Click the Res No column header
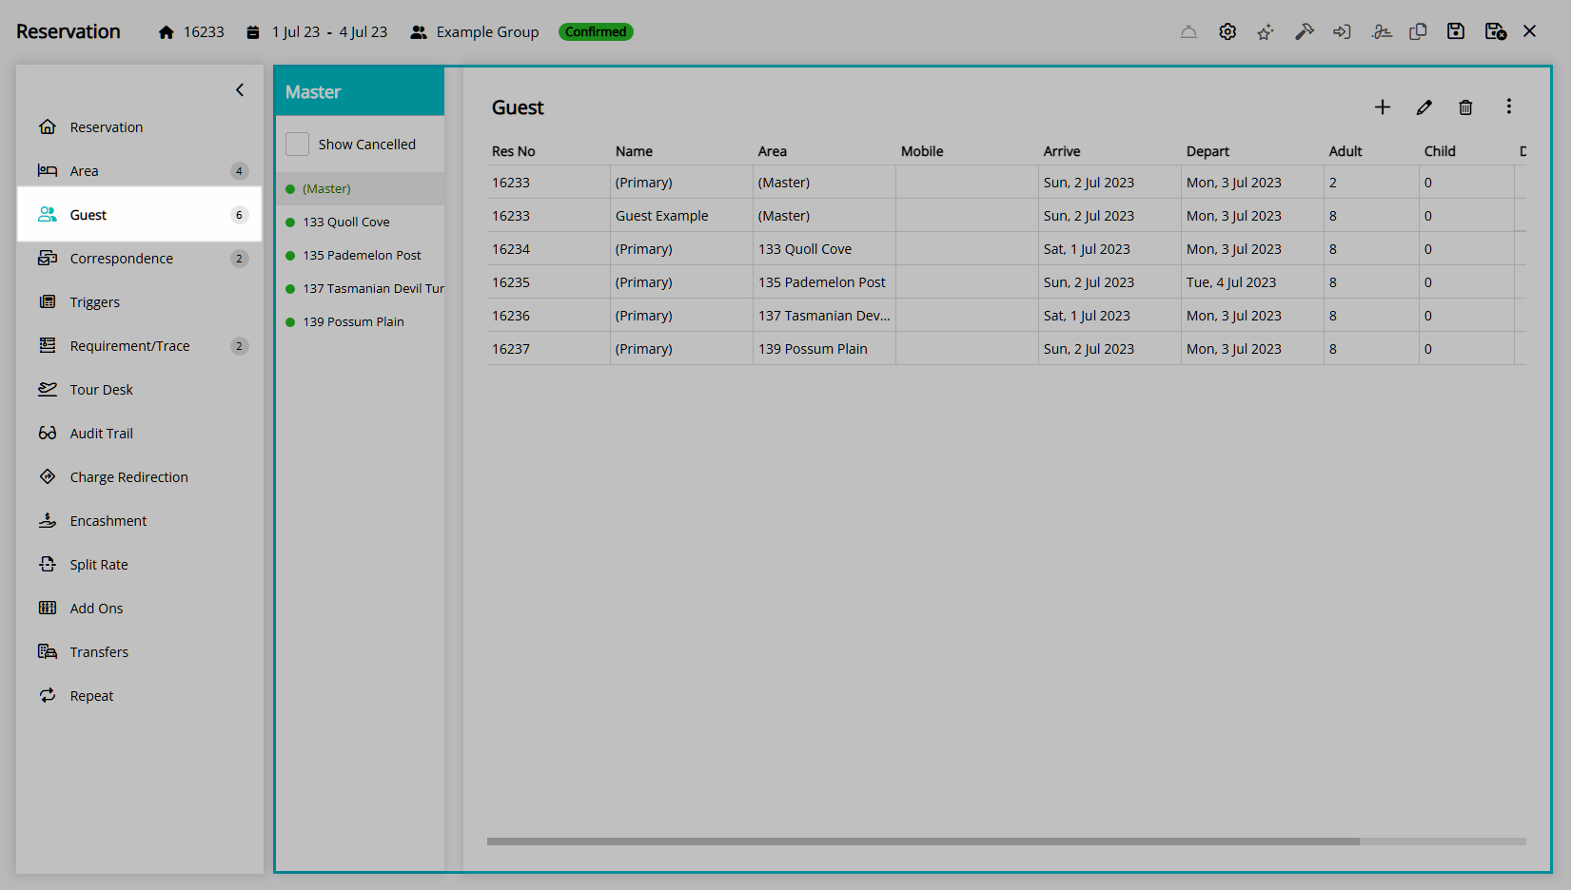The image size is (1571, 890). pyautogui.click(x=514, y=151)
